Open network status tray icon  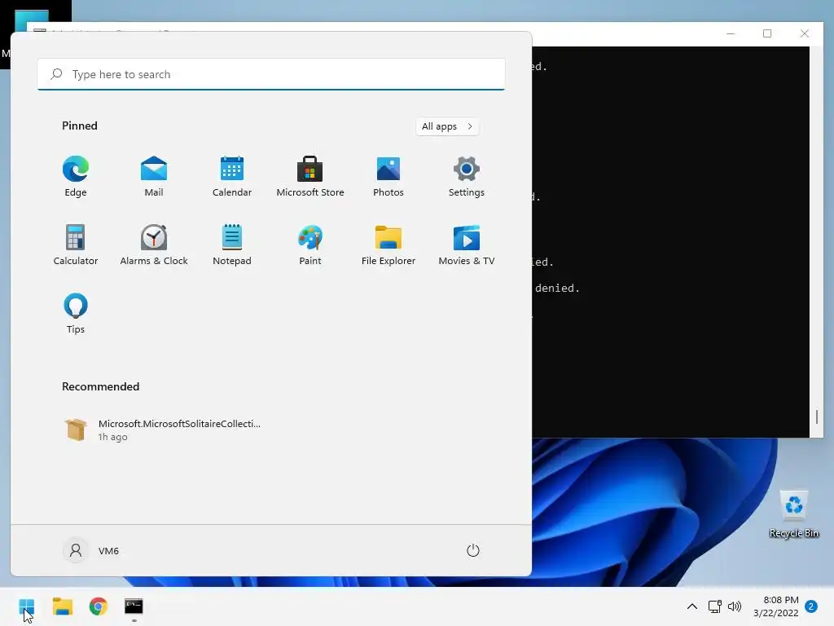coord(715,606)
